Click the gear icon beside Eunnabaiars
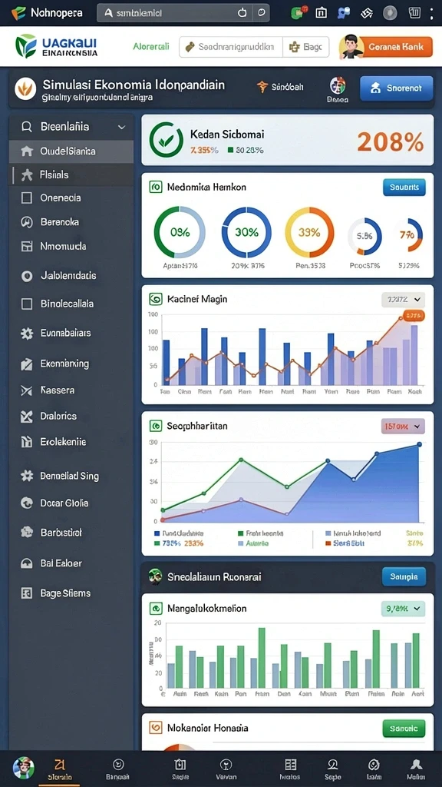The width and height of the screenshot is (442, 787). (27, 334)
